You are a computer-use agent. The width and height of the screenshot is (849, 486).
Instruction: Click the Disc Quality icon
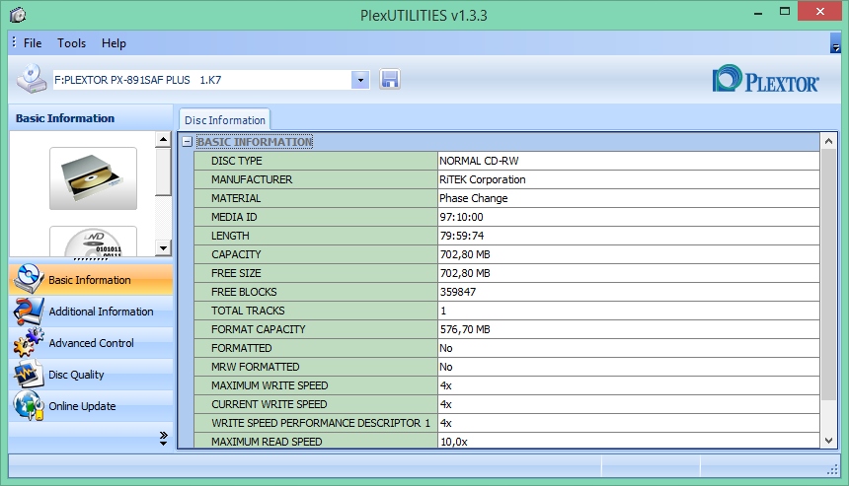coord(28,375)
